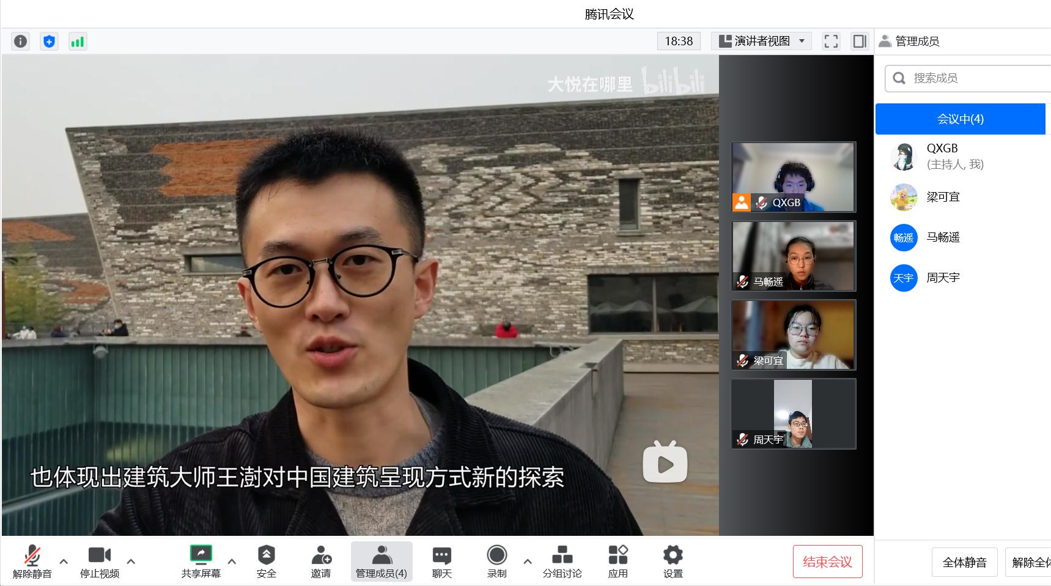Screen dimensions: 1051x586
Task: Toggle the side panel layout icon
Action: 860,41
